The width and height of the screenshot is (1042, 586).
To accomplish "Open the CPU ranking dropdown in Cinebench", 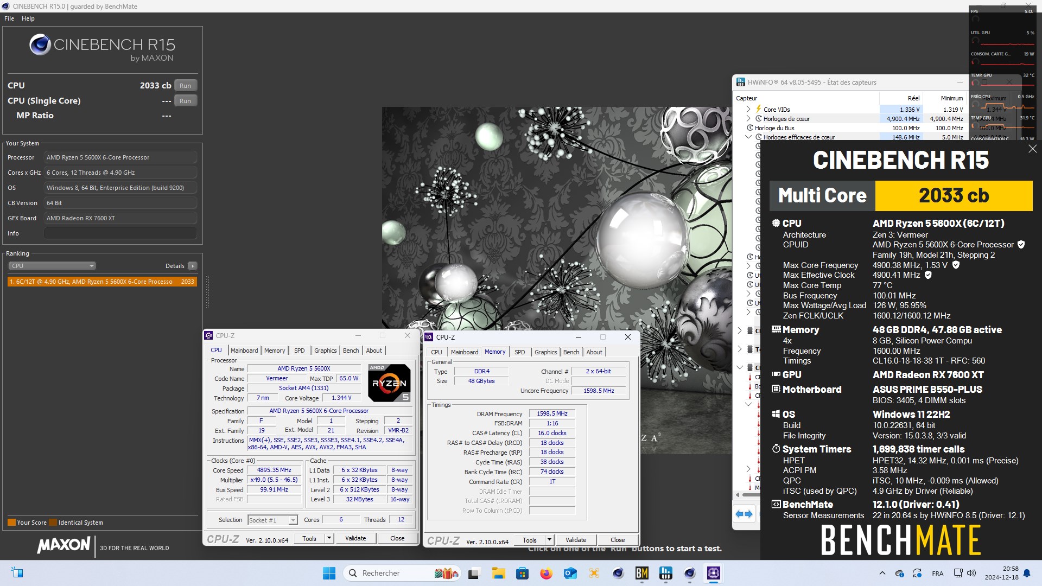I will (x=52, y=266).
